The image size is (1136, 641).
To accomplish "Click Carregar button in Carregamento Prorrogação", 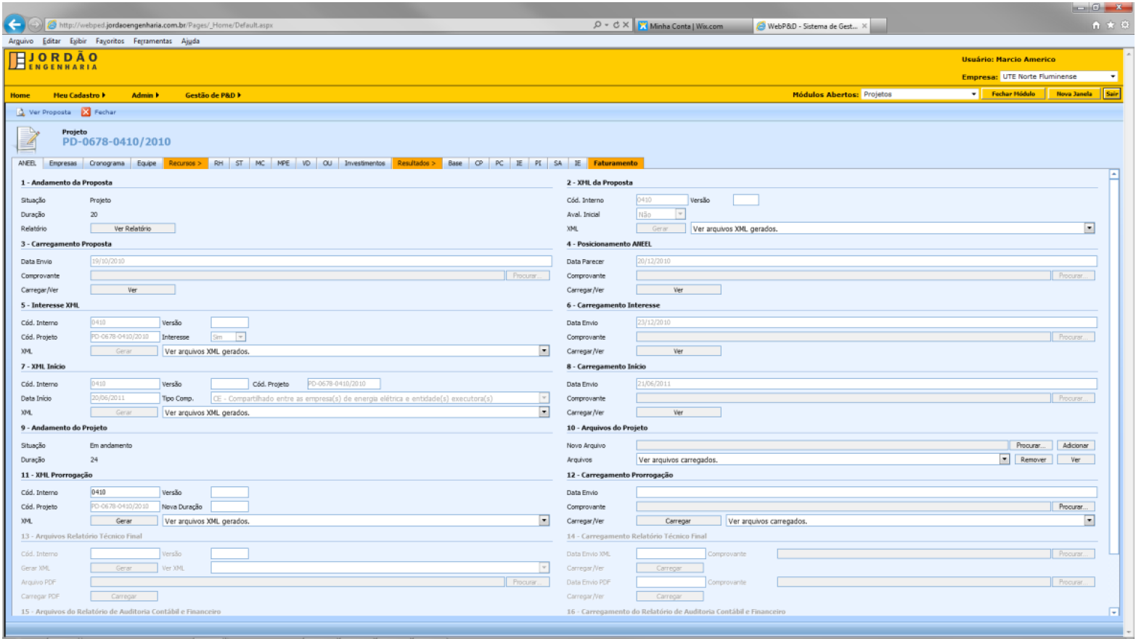I will (x=678, y=521).
